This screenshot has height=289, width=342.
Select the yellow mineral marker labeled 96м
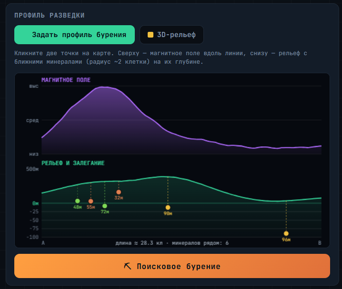click(286, 233)
